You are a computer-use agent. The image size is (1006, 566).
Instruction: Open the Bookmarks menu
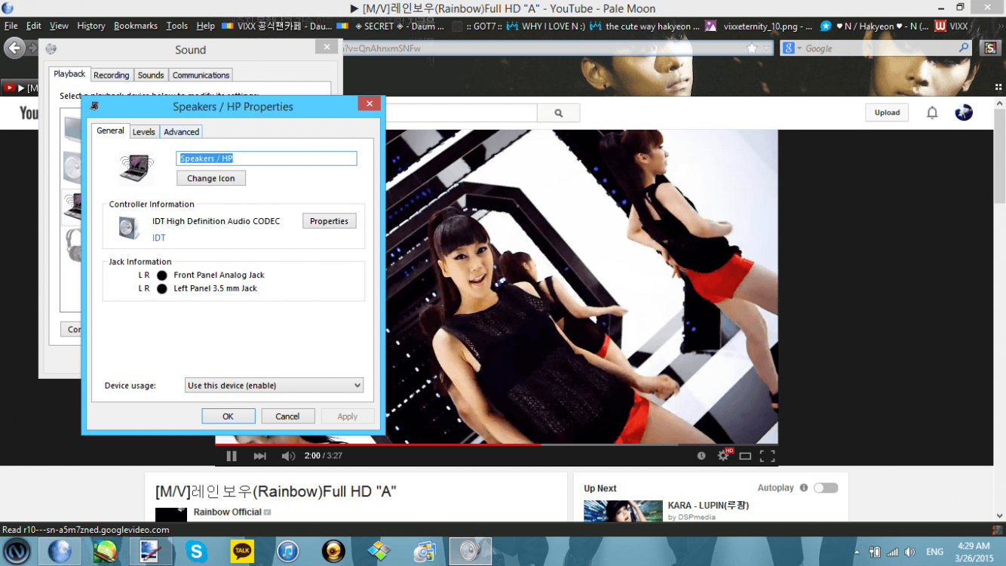[x=136, y=26]
